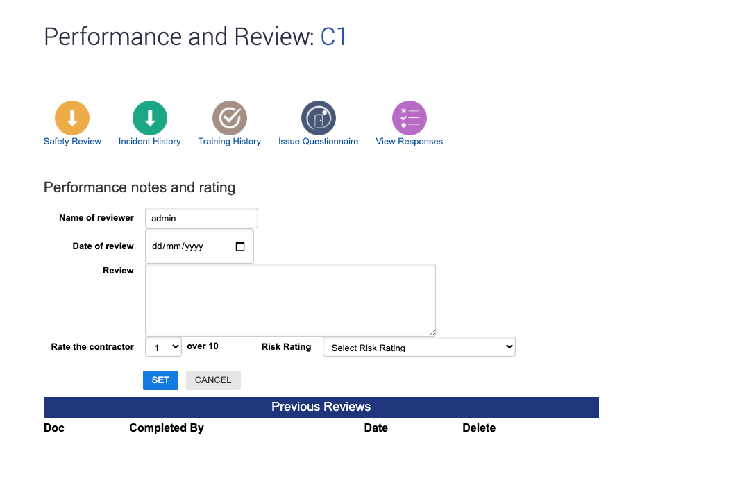The image size is (742, 490).
Task: Follow the Incident History text link
Action: tap(149, 142)
